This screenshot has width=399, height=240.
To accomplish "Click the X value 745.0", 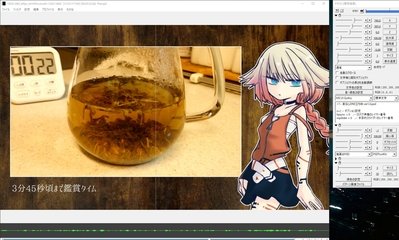I will pos(377,20).
